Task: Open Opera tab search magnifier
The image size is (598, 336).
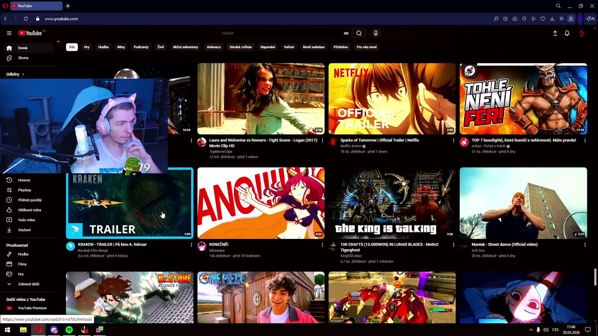Action: (x=558, y=6)
